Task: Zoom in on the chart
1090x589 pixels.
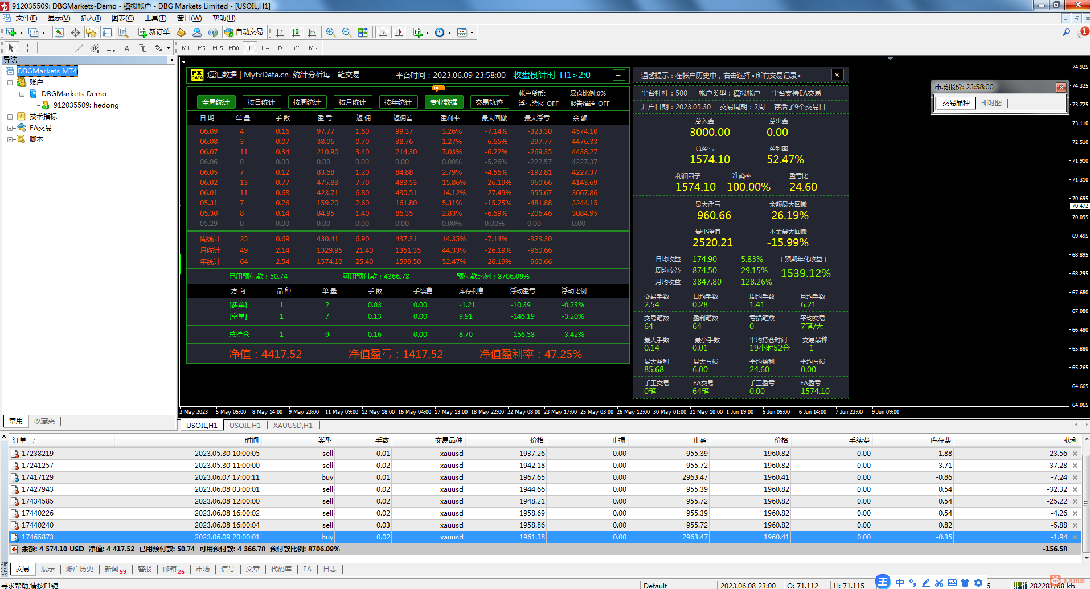Action: click(331, 32)
